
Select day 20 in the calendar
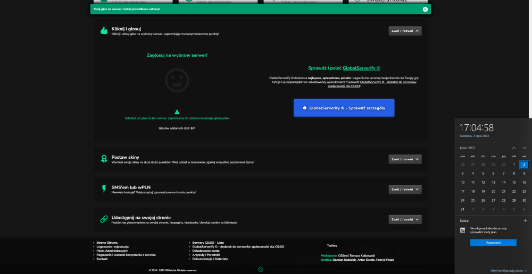tap(493, 191)
